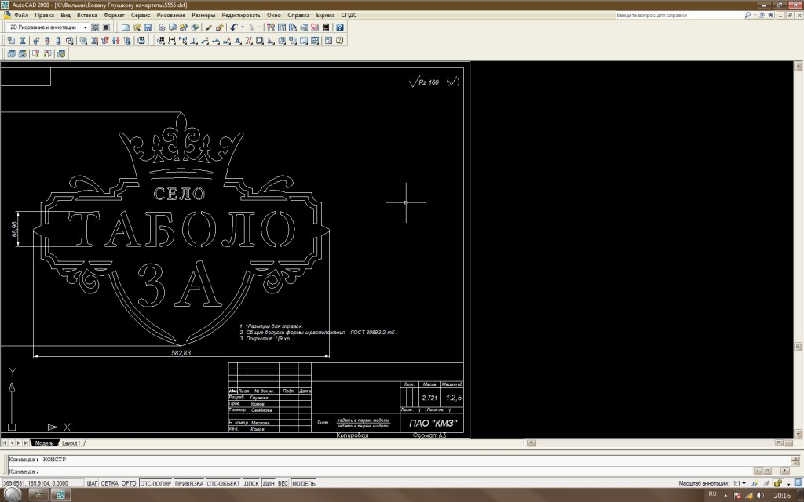Click the first icon in third toolbar row
Screen dimensions: 804x502
click(11, 53)
